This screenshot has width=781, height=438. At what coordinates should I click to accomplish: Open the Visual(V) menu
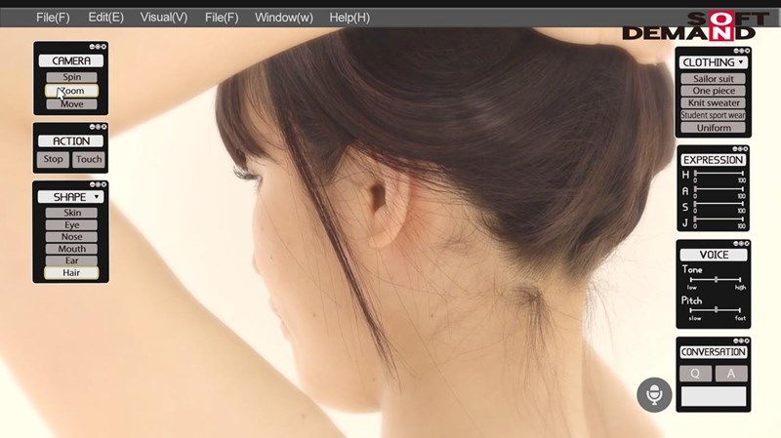163,18
